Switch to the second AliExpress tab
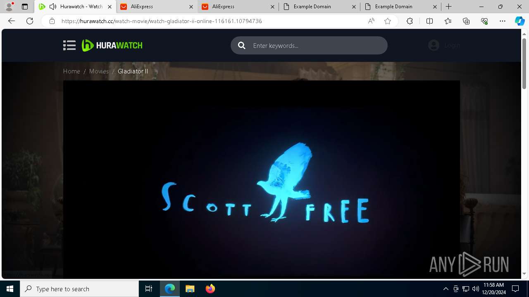This screenshot has width=529, height=297. pyautogui.click(x=238, y=7)
